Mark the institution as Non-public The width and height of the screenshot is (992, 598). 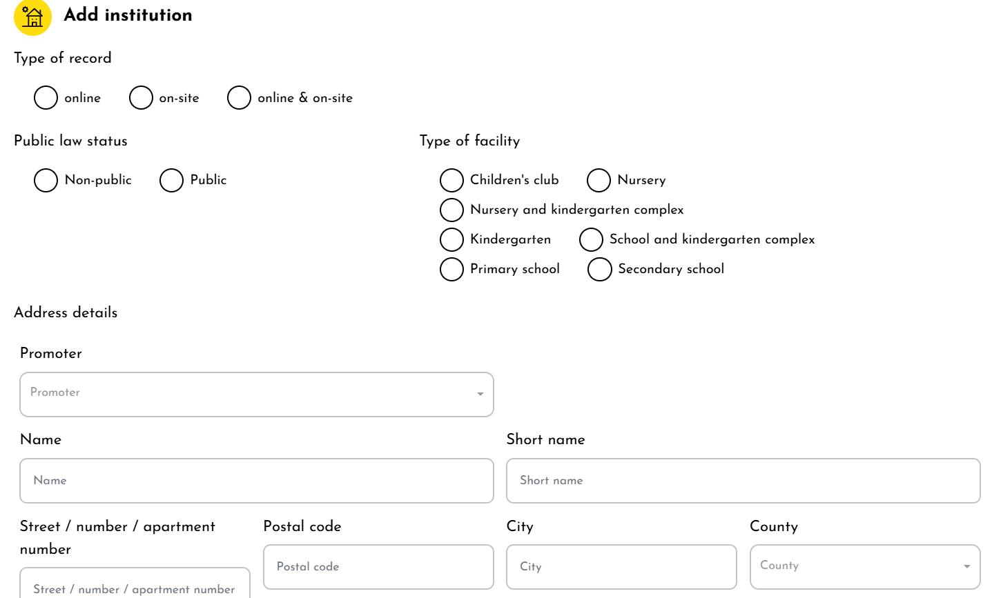[46, 180]
